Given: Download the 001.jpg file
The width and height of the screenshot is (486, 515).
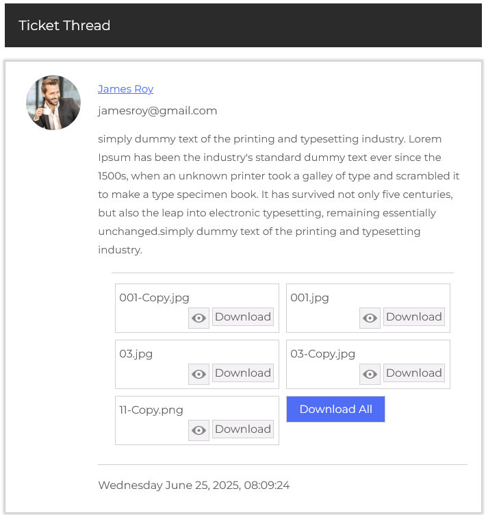Looking at the screenshot, I should (413, 317).
